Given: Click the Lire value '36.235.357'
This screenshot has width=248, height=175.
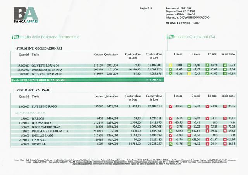Looking at the screenshot, I should (x=155, y=144).
